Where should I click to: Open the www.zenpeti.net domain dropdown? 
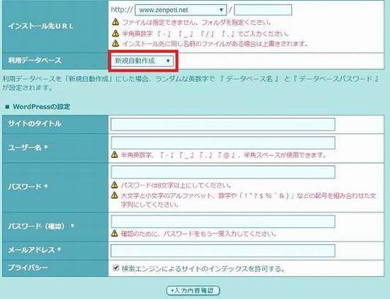coord(180,10)
